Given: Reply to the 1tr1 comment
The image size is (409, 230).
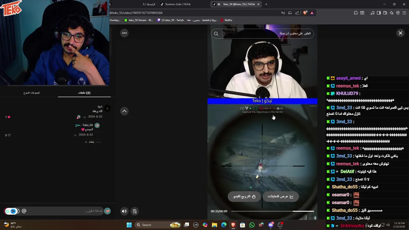Looking at the screenshot, I should pos(84,117).
